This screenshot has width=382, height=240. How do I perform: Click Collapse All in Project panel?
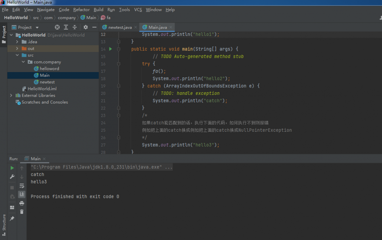(75, 27)
